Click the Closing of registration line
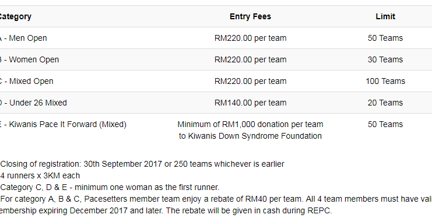Image resolution: width=432 pixels, height=218 pixels. pyautogui.click(x=142, y=164)
